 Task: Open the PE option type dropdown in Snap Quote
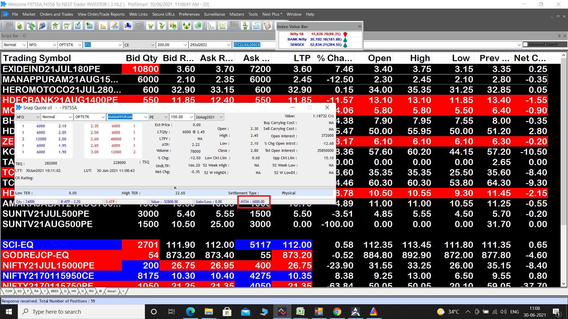(166, 117)
